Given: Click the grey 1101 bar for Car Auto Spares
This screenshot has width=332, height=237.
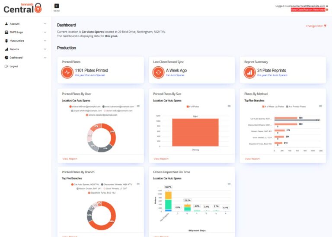Looking at the screenshot, I should [295, 120].
